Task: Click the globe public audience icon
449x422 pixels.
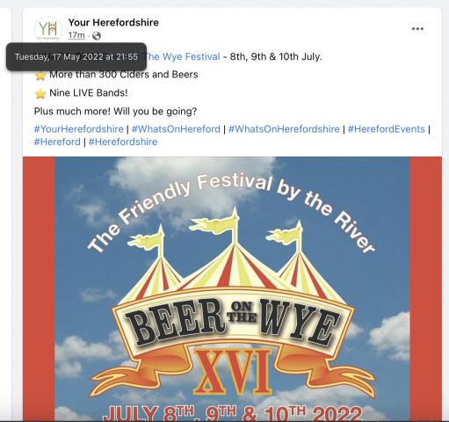Action: [97, 36]
